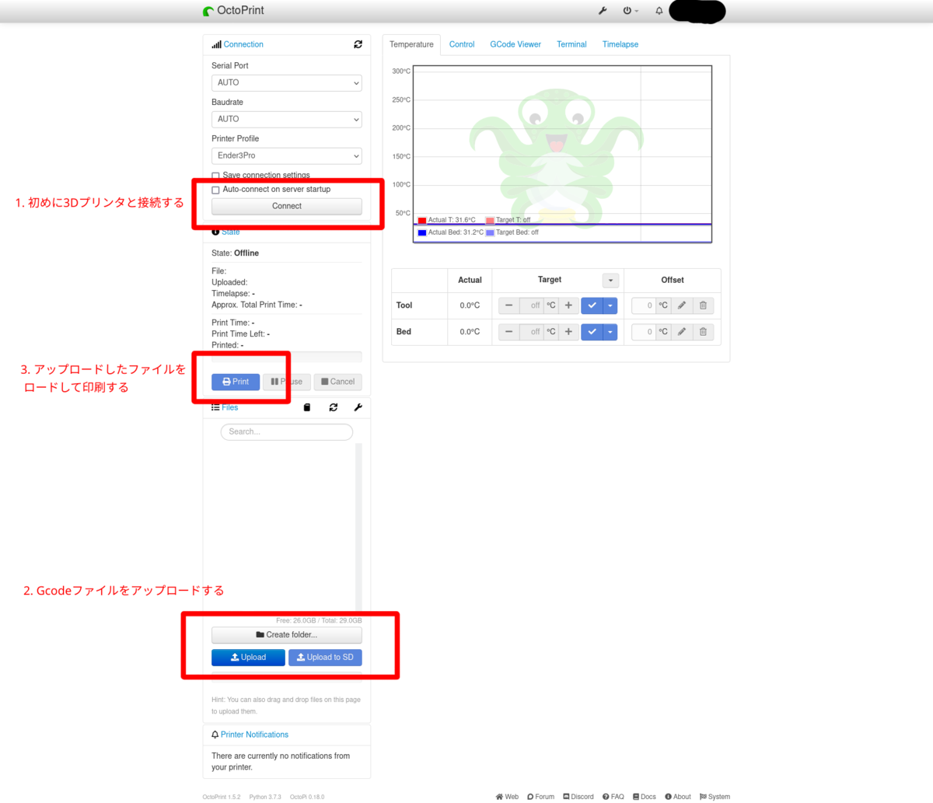Screen dimensions: 933x803
Task: Open the System footer link
Action: click(x=715, y=797)
